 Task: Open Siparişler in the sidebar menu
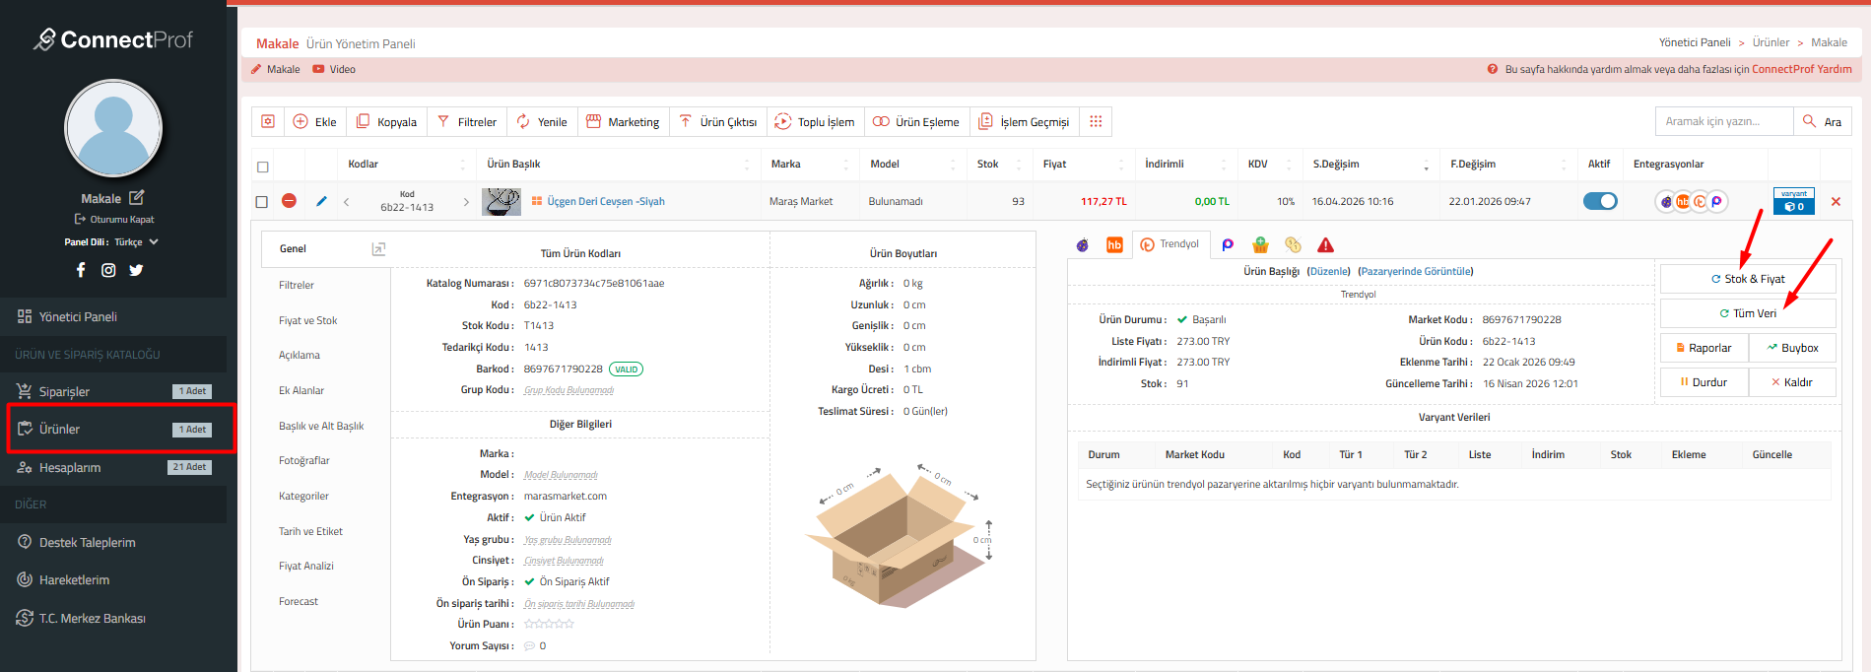click(65, 391)
